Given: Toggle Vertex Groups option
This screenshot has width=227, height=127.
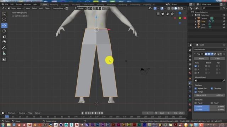Looking at the screenshot, I should pyautogui.click(x=195, y=89).
